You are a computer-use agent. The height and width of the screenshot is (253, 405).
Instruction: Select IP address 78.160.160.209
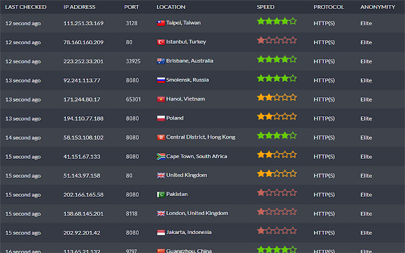click(x=84, y=42)
